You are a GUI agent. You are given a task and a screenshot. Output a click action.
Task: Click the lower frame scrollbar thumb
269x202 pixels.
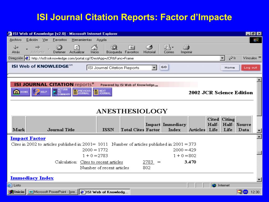coord(259,153)
